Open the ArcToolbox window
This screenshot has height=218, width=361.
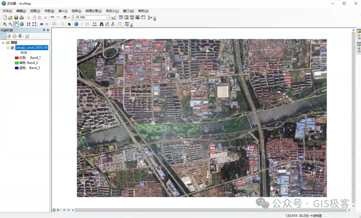(137, 17)
